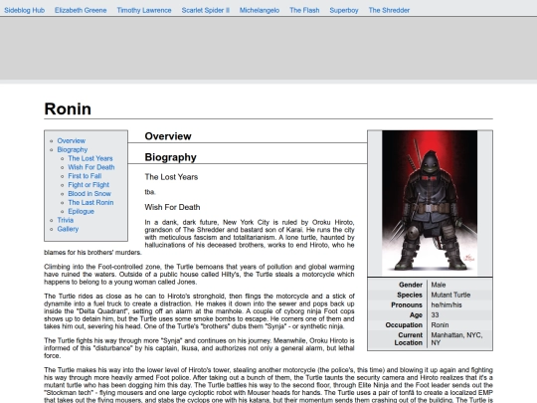The width and height of the screenshot is (537, 403).
Task: Click Wish For Death subheading in article
Action: pyautogui.click(x=172, y=207)
